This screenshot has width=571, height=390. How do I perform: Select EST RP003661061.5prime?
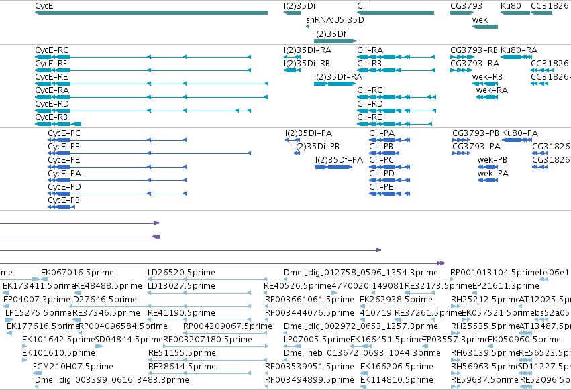coord(267,306)
